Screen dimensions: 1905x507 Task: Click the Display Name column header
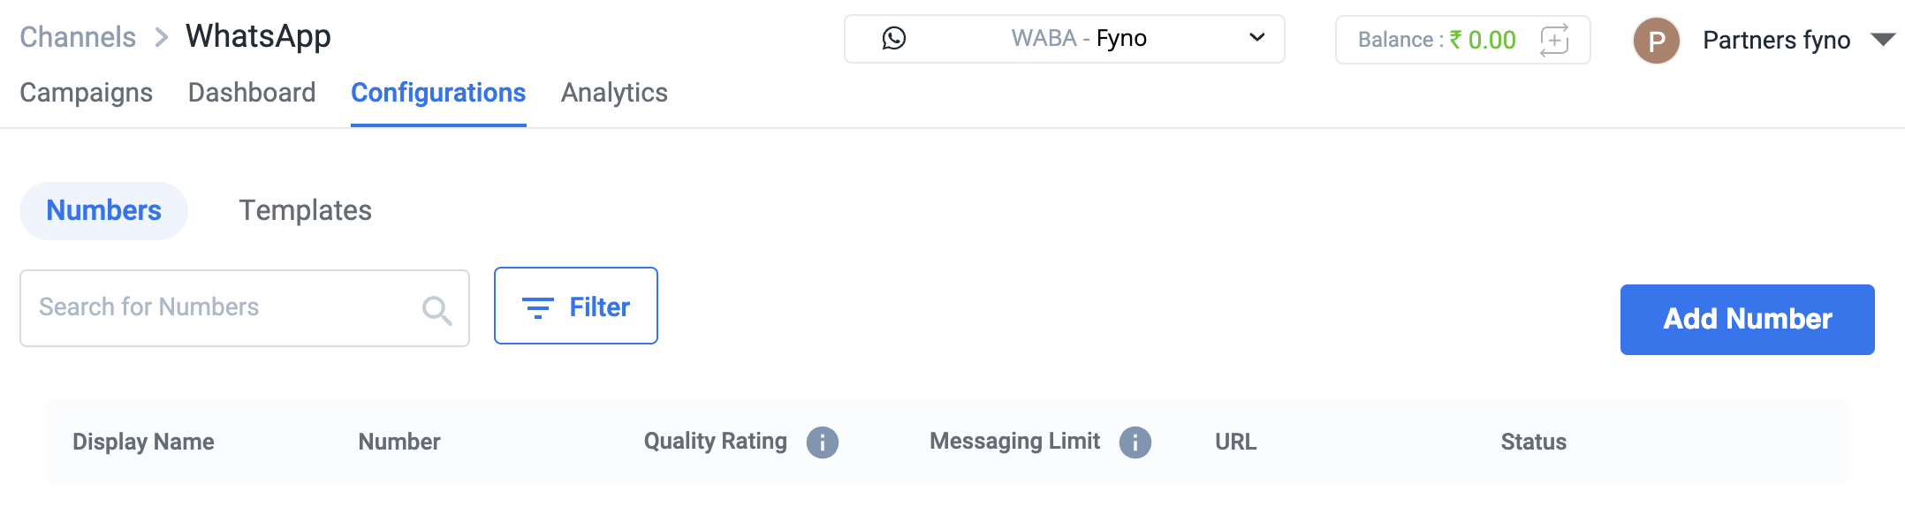(143, 442)
